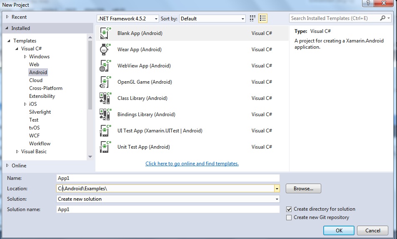Select the OpenGL Game template icon
This screenshot has height=239, width=397.
tap(105, 82)
